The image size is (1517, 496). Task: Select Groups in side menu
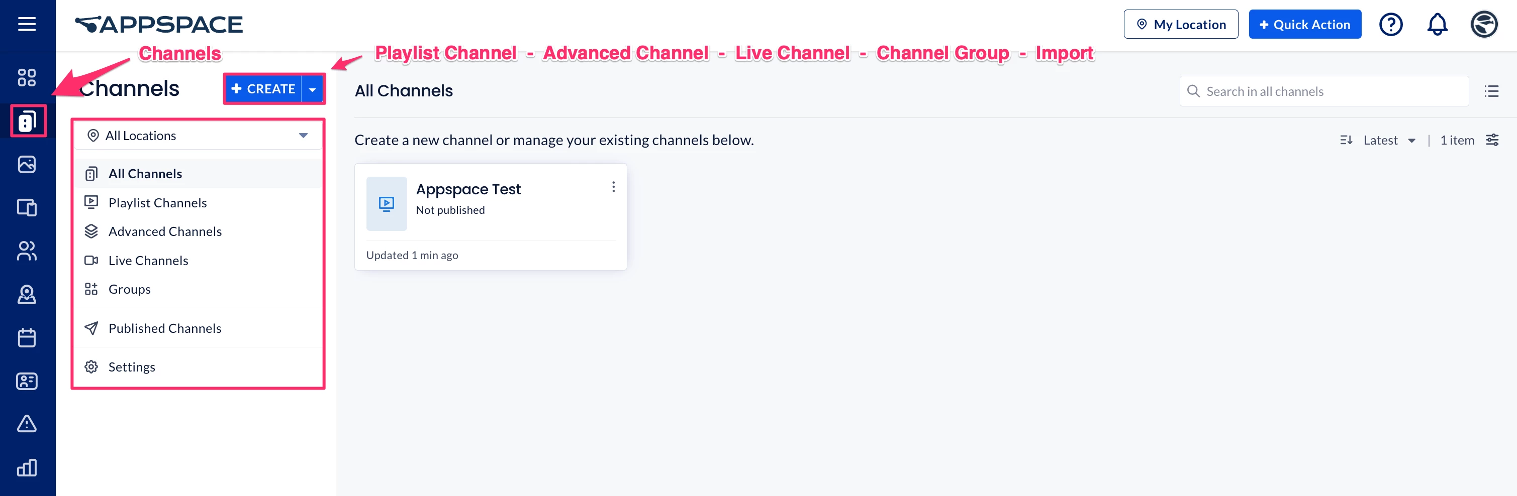point(199,290)
